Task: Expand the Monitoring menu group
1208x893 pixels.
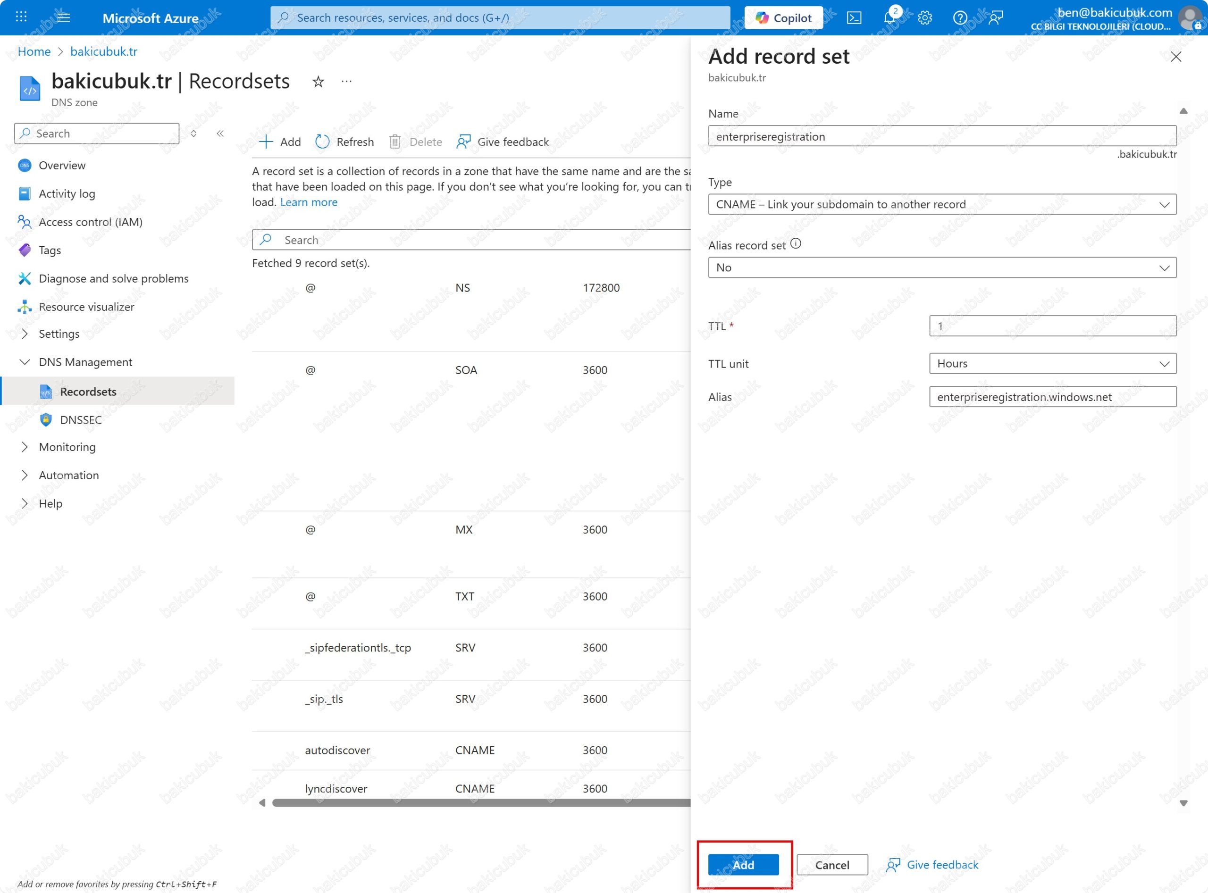Action: [67, 447]
